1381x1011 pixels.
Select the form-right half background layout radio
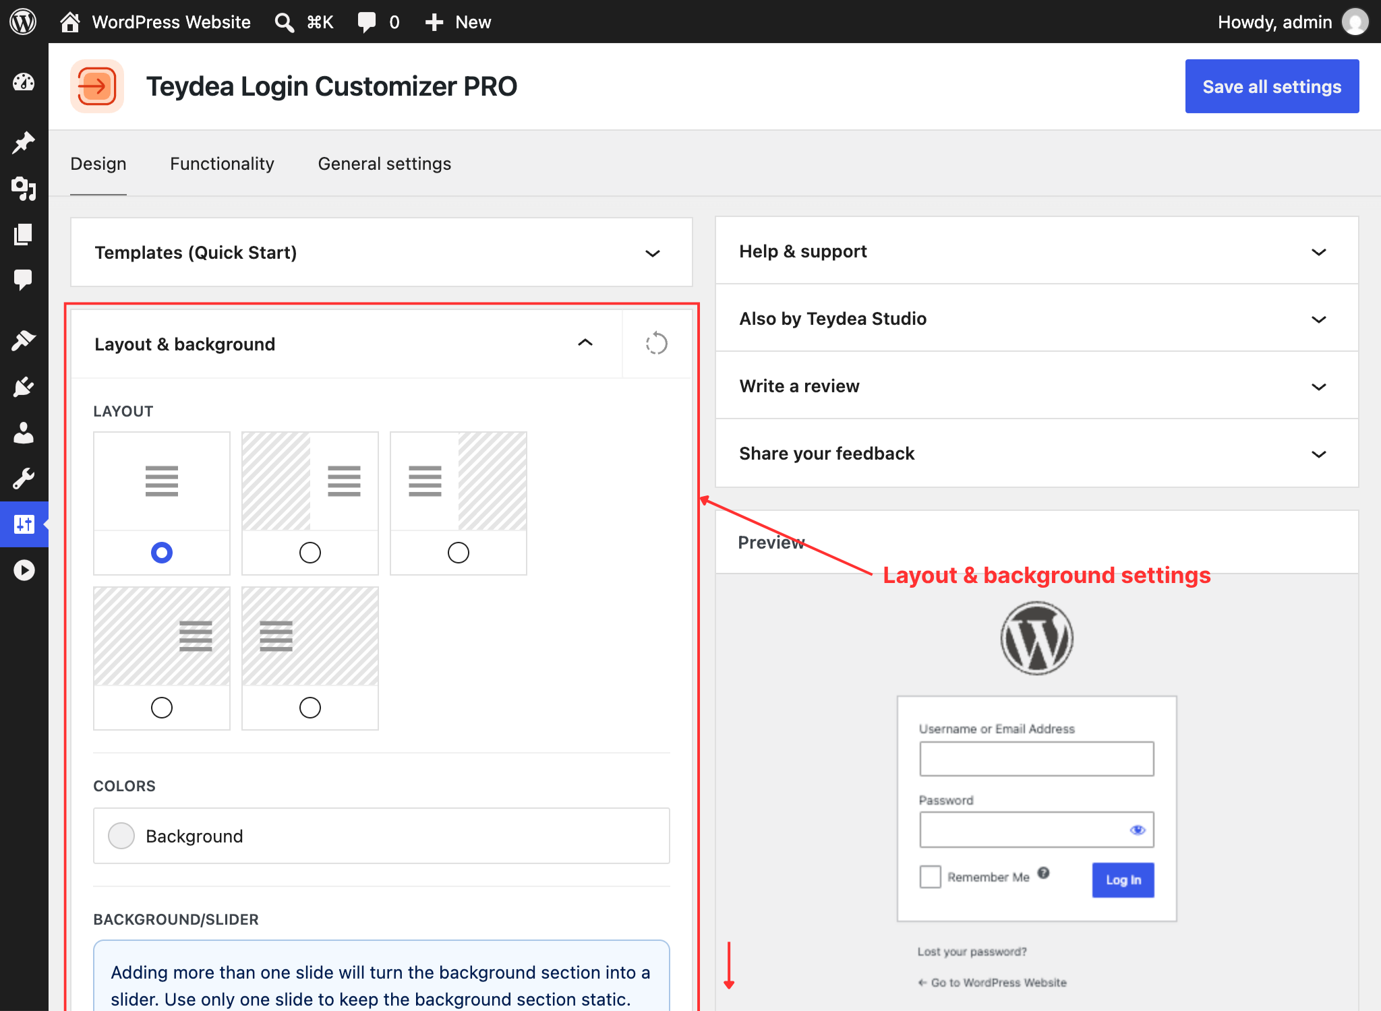point(310,553)
